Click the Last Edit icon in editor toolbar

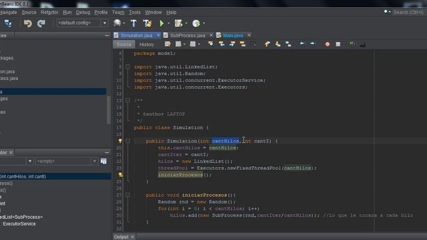(167, 44)
